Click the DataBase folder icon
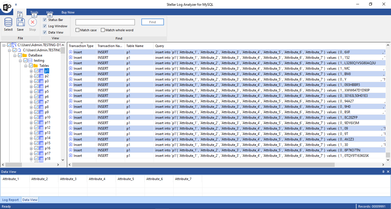 click(x=25, y=55)
